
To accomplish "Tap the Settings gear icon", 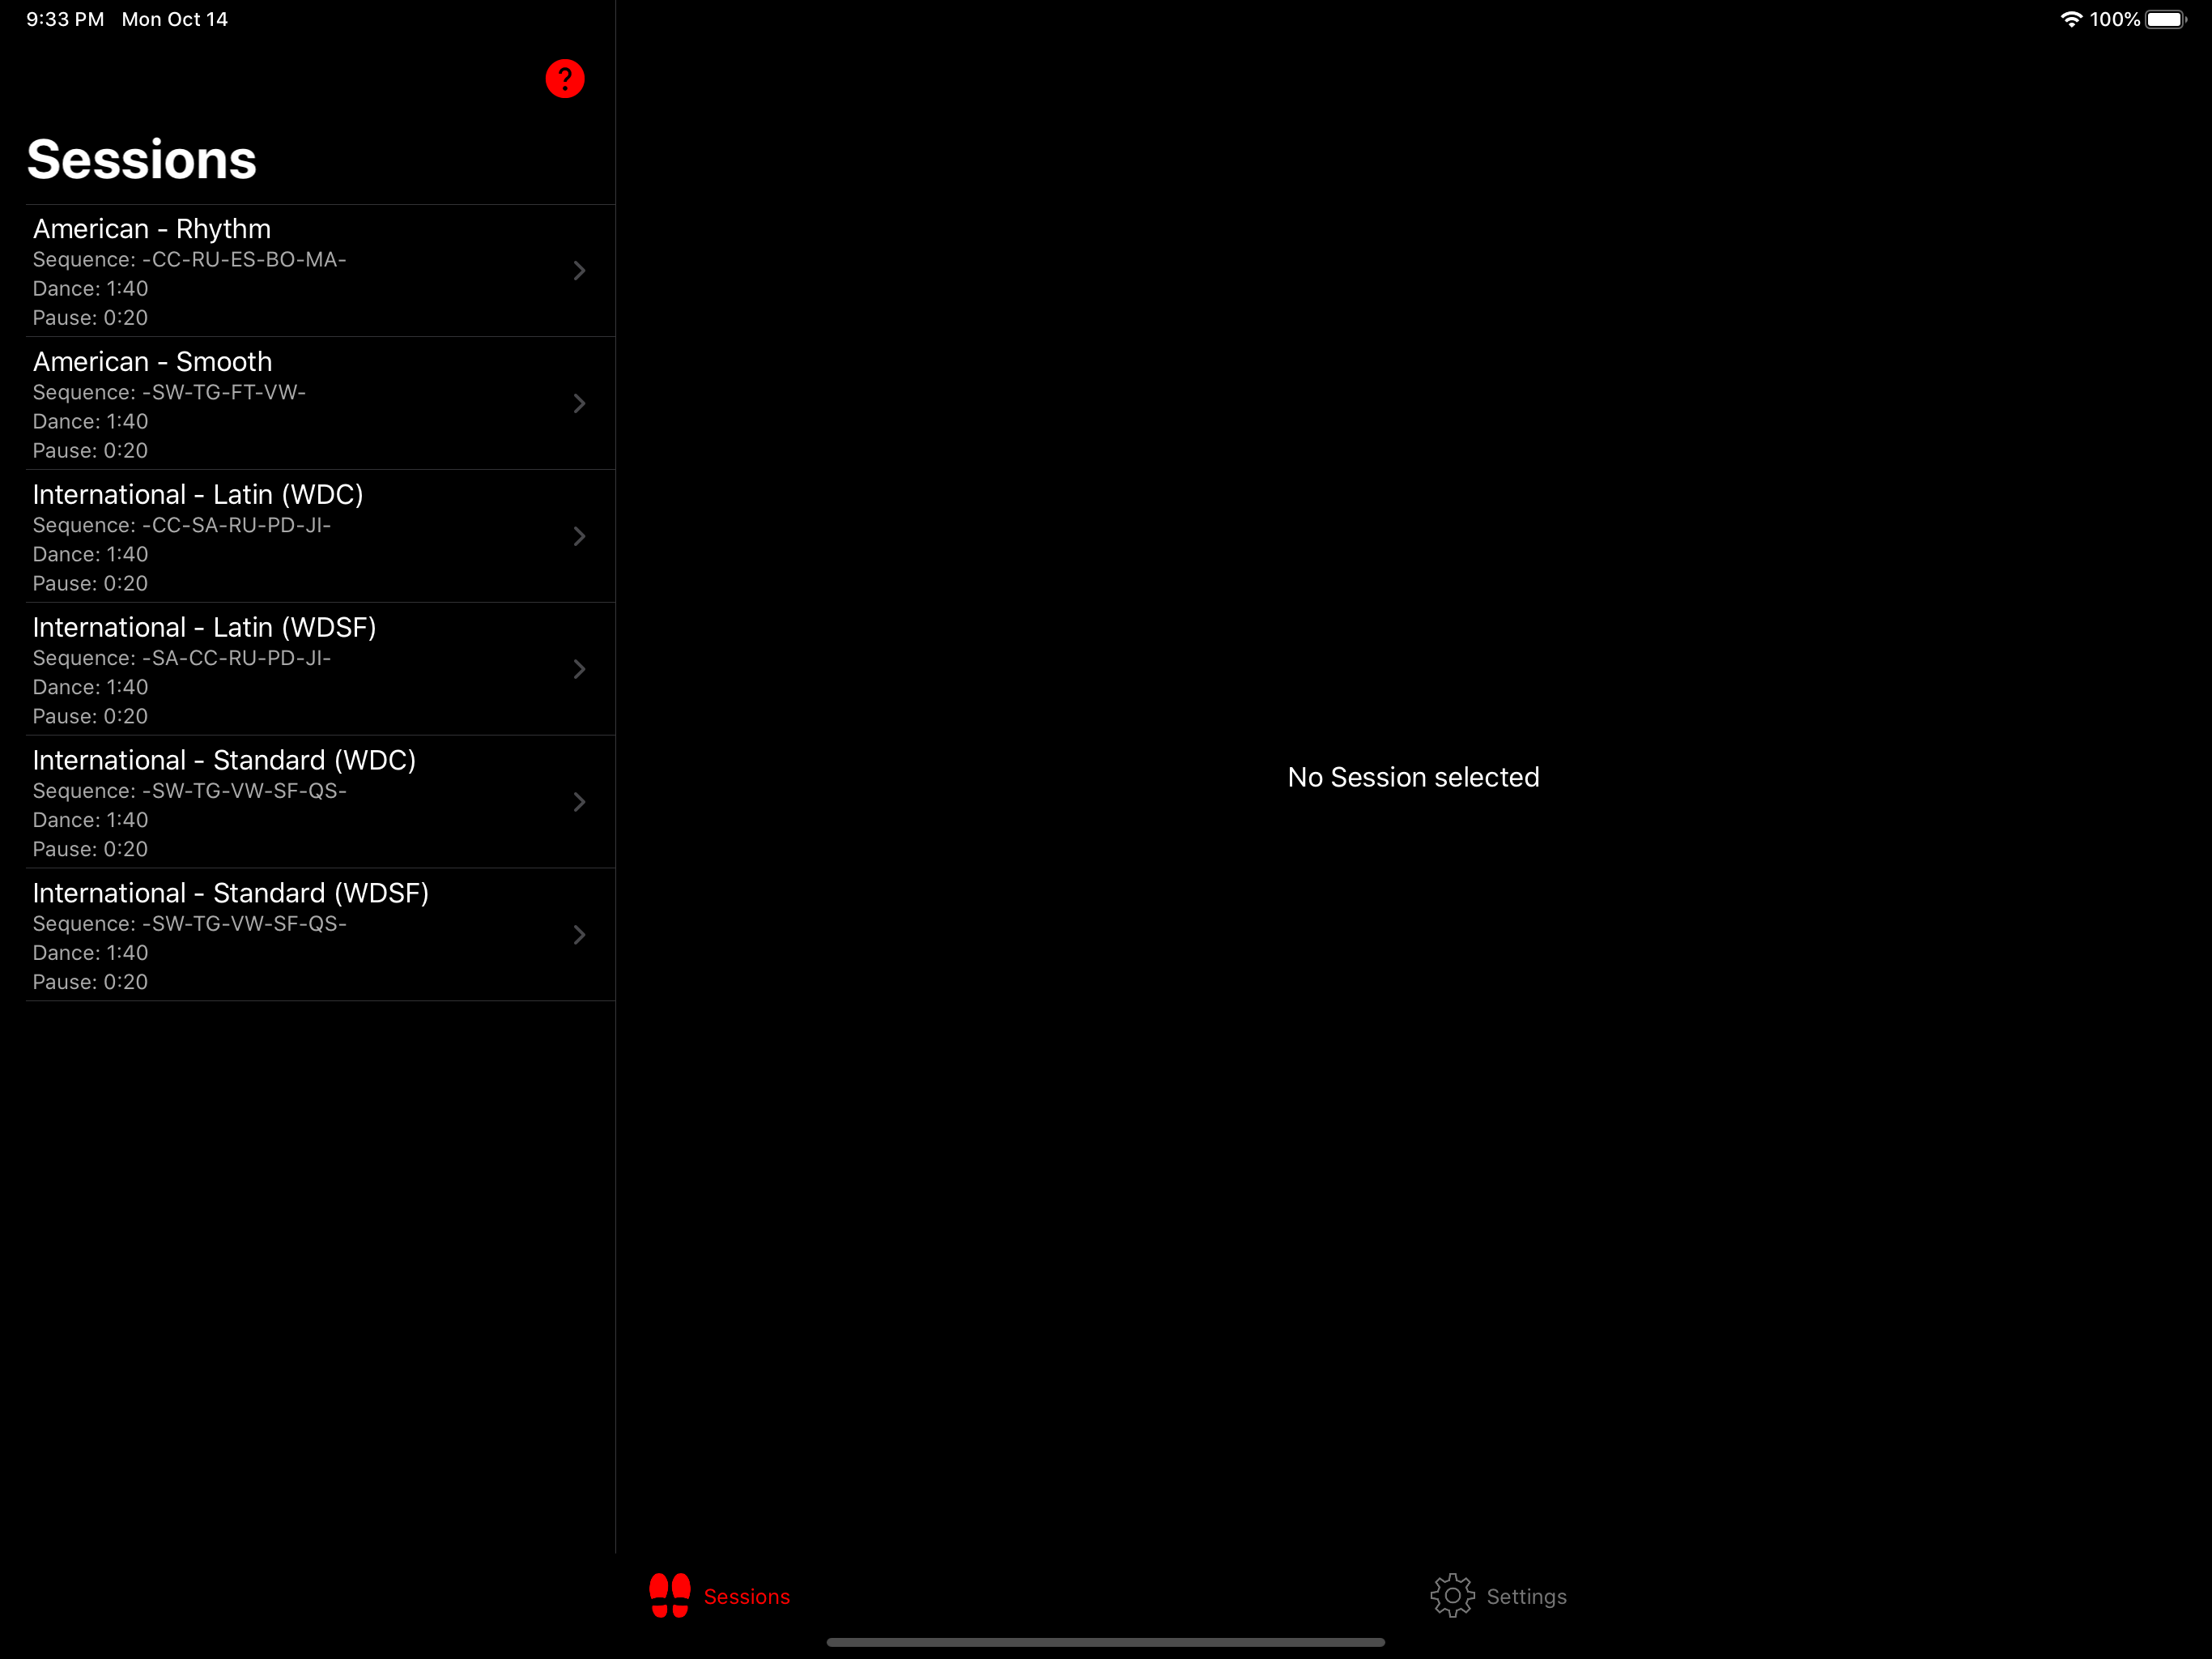I will [1452, 1596].
